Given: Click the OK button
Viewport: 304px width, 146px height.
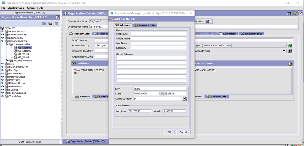Looking at the screenshot, I should click(x=169, y=132).
